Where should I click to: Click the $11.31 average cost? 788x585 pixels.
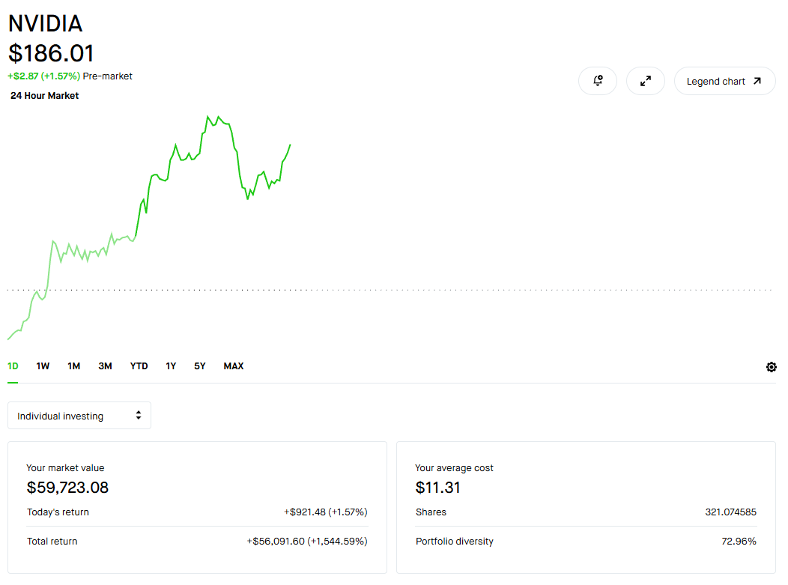coord(437,488)
